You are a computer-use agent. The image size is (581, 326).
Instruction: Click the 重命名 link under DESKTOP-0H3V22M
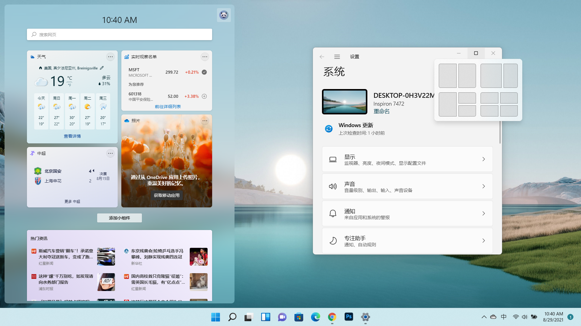click(x=382, y=111)
